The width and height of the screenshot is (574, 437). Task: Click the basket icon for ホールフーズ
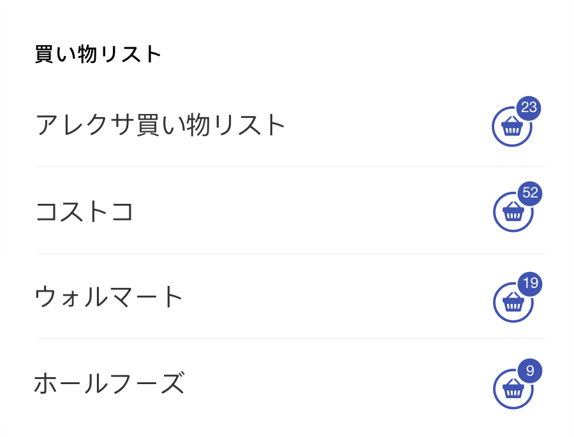click(511, 387)
